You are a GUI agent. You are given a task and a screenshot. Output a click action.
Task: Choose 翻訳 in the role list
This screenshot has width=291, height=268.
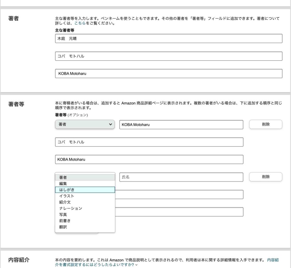[85, 227]
